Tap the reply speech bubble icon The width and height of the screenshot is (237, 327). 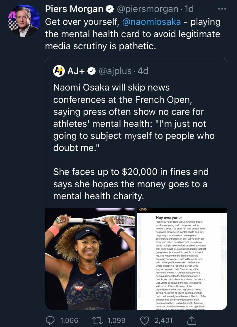tap(50, 320)
